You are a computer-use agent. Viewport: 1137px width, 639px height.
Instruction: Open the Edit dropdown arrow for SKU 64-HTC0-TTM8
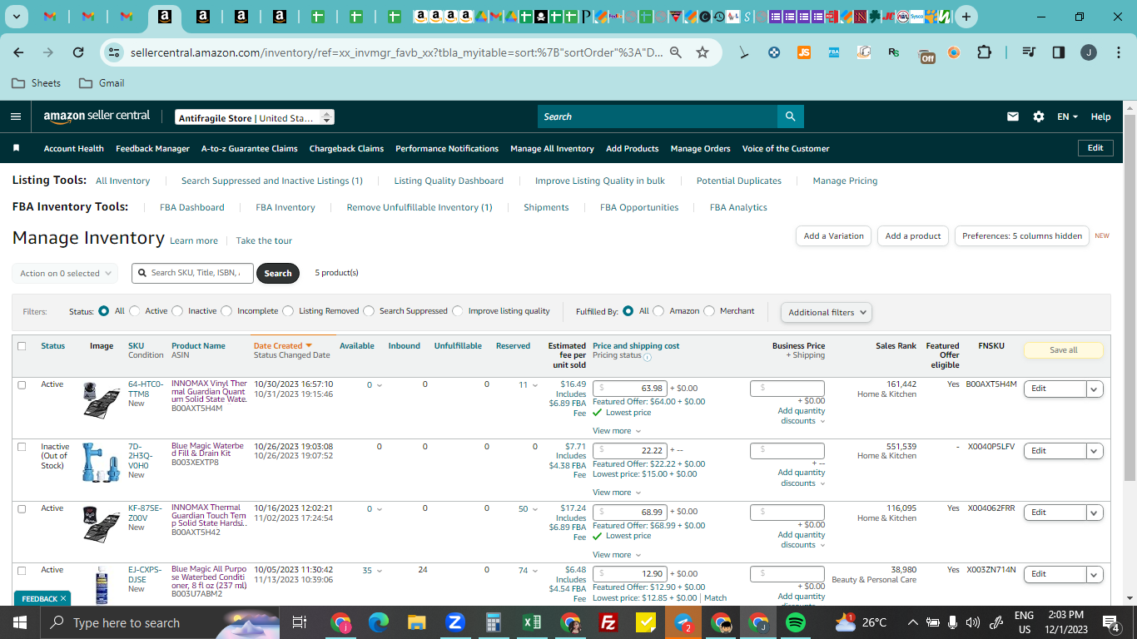[1095, 389]
